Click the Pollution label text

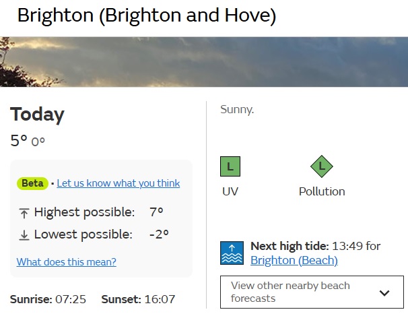pyautogui.click(x=322, y=191)
